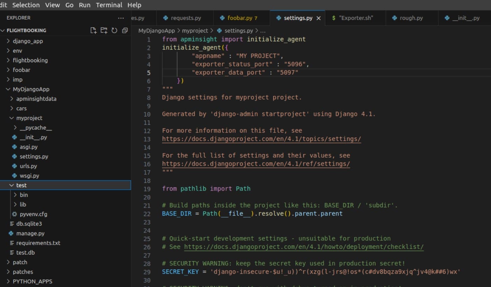The image size is (491, 287).
Task: Expand the __pycache__ folder
Action: tap(15, 128)
